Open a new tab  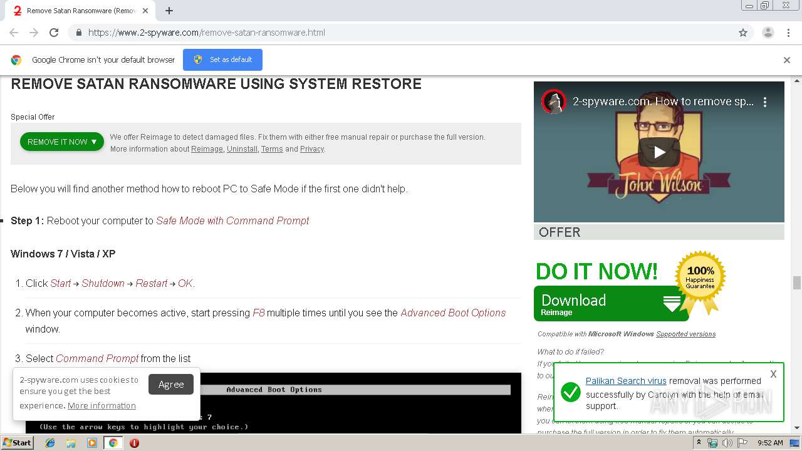pos(169,11)
